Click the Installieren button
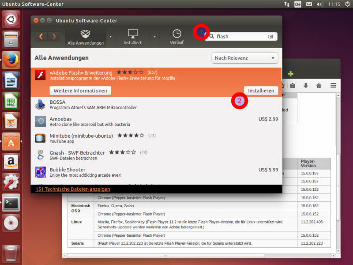This screenshot has height=265, width=353. tap(261, 91)
